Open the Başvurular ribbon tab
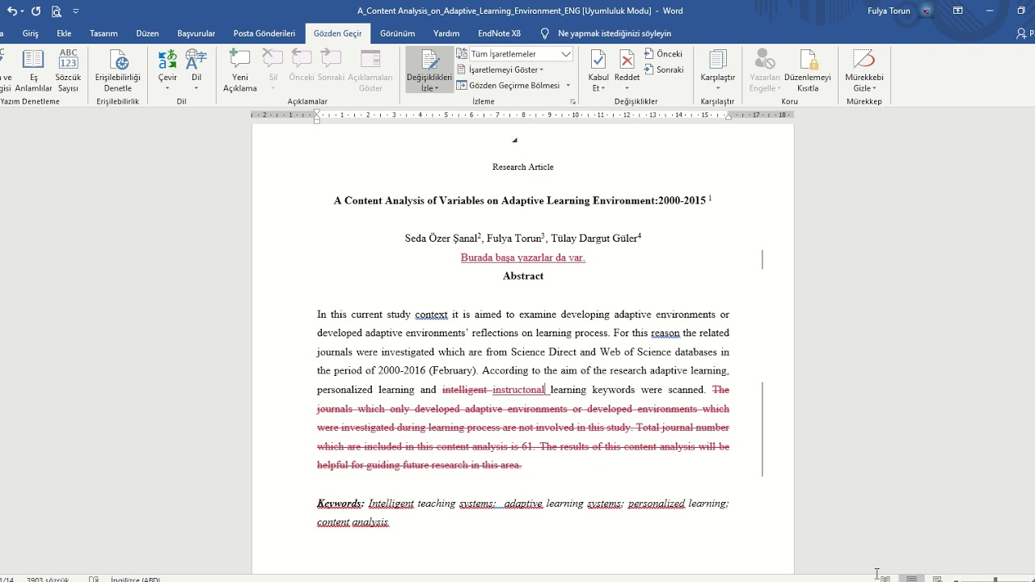The height and width of the screenshot is (582, 1035). click(196, 33)
